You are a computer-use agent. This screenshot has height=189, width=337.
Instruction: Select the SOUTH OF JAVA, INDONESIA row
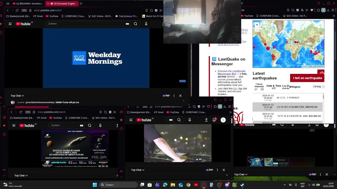(x=288, y=116)
